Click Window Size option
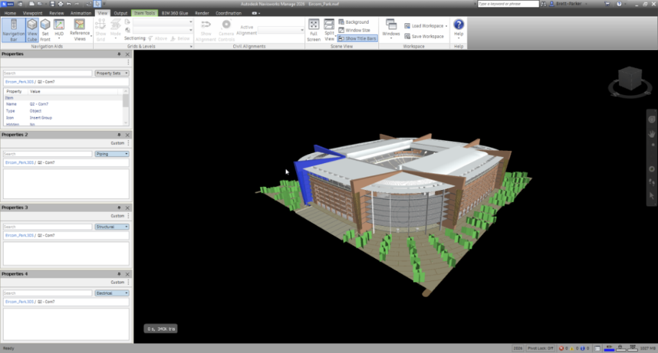Screen dimensions: 658x353 coord(354,30)
